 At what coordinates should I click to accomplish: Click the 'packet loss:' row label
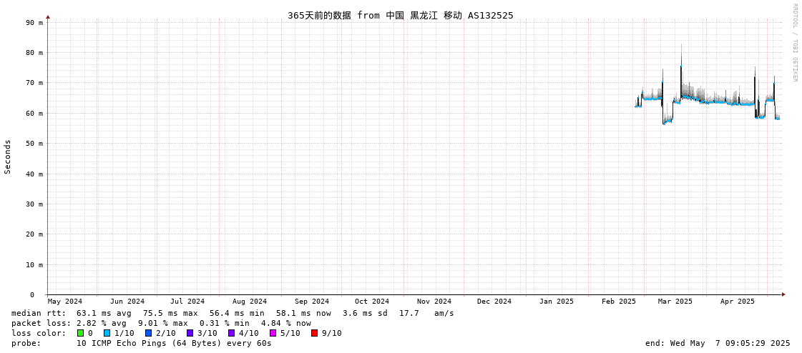(42, 324)
